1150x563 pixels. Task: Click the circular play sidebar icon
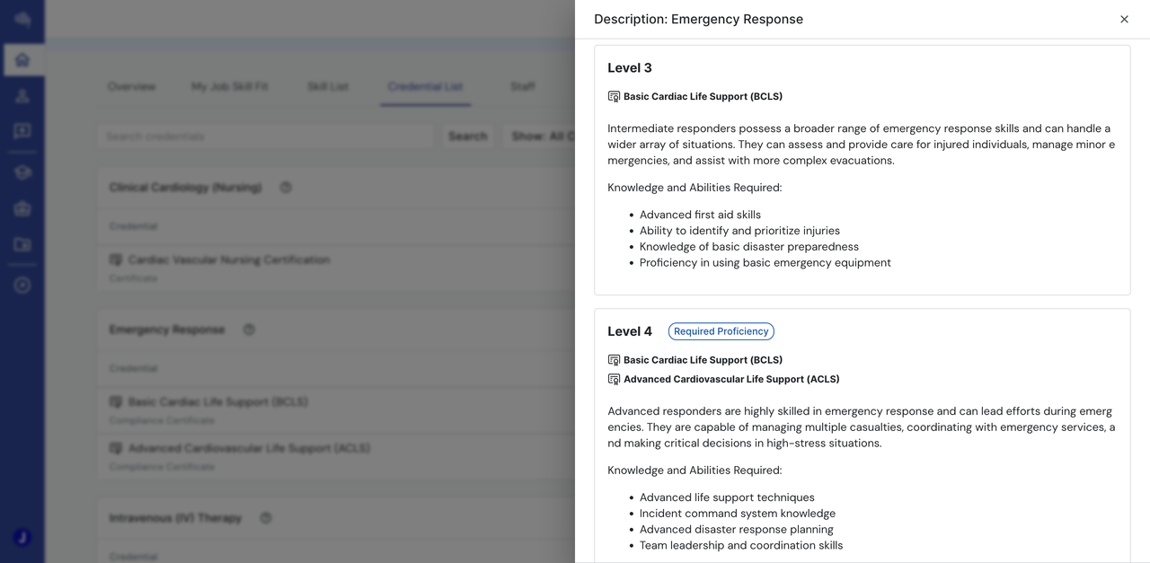click(22, 286)
